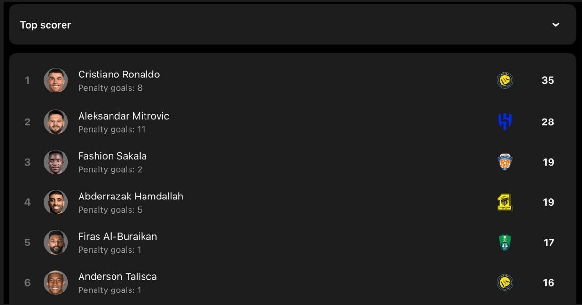Click Mitrovic's 28 goals total
The height and width of the screenshot is (305, 582).
(548, 122)
